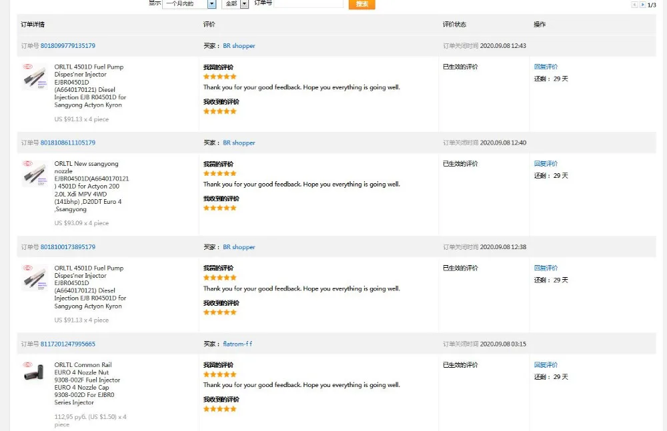Click the previous page arrow icon
This screenshot has height=431, width=667.
pyautogui.click(x=634, y=5)
